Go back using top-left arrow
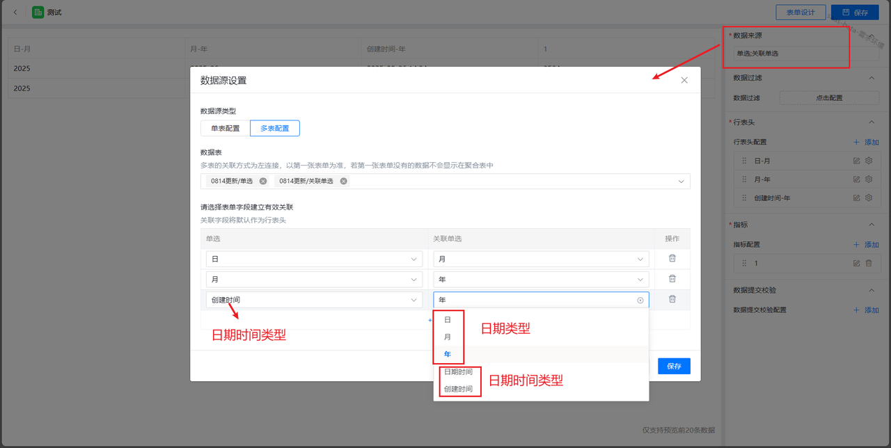Viewport: 891px width, 448px height. 15,13
